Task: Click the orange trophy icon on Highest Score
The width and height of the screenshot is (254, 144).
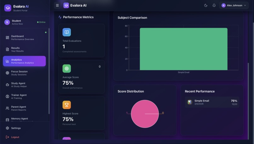Action: (x=66, y=105)
